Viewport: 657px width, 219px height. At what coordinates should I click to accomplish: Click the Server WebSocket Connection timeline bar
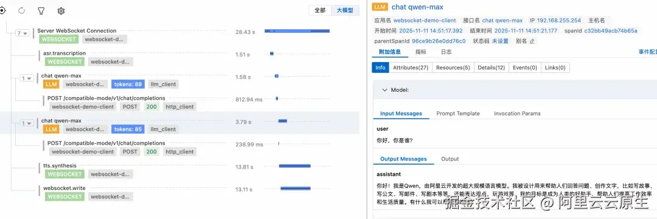point(297,31)
